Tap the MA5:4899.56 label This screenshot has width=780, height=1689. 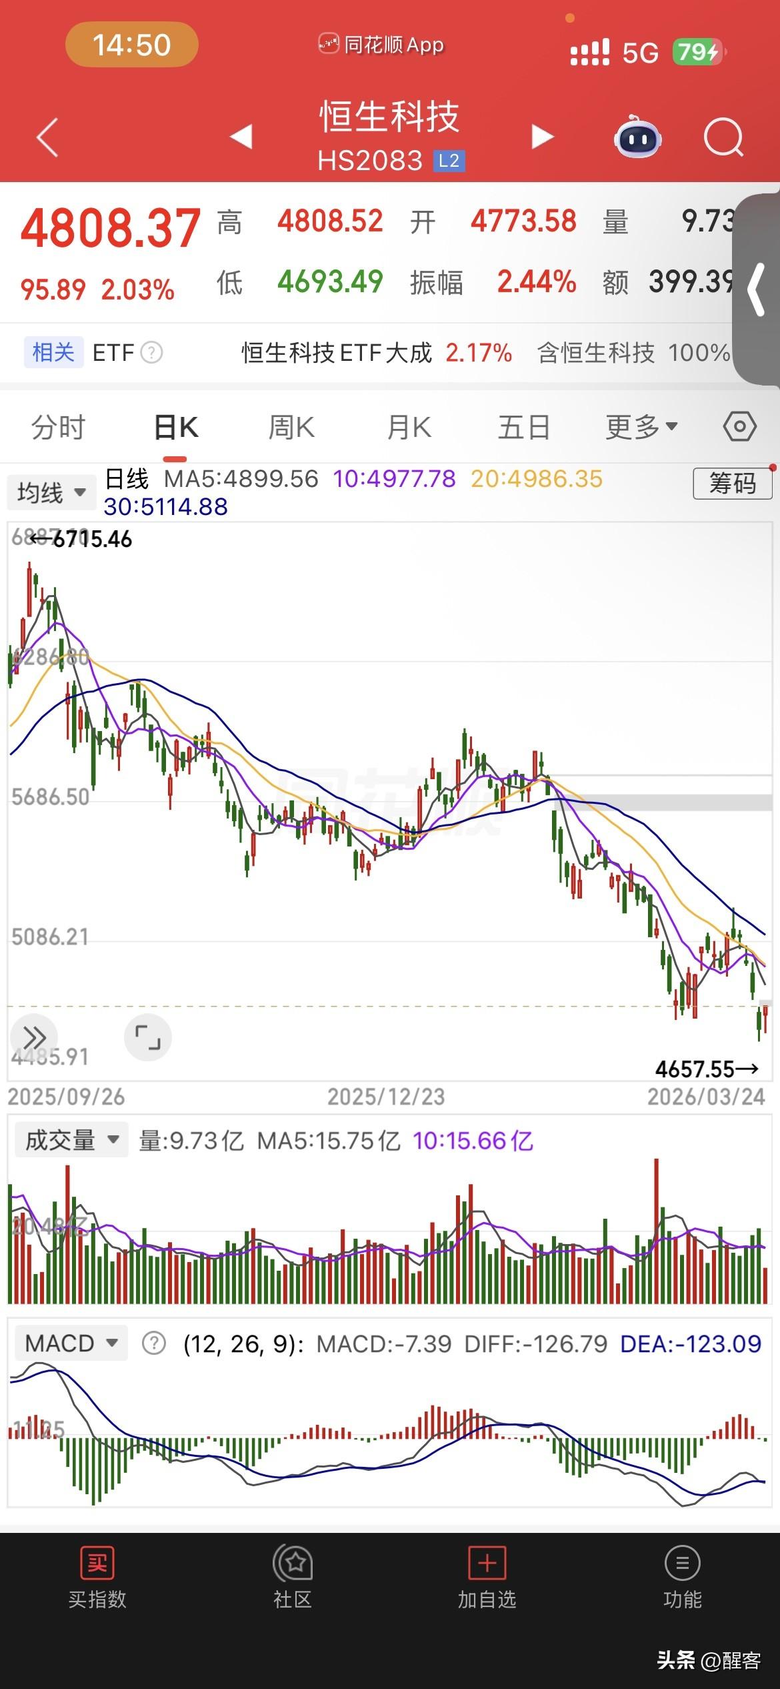tap(241, 479)
